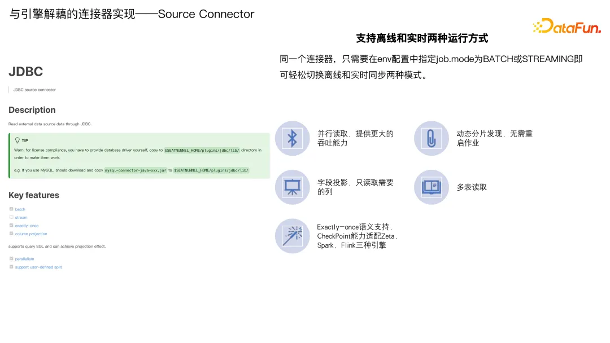Click the mysql-connector-java-xxx.jar code snippet

click(x=136, y=170)
